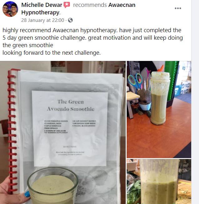Screen dimensions: 199x204
Task: Click the red star recommendation badge
Action: [67, 5]
